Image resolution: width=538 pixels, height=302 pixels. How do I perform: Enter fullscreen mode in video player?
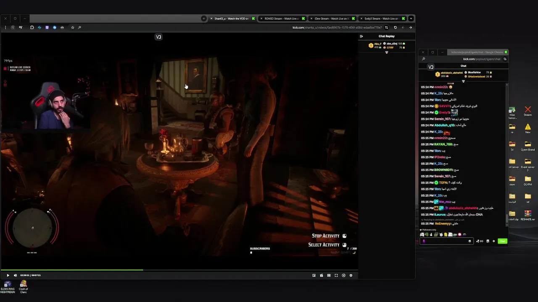pos(336,275)
